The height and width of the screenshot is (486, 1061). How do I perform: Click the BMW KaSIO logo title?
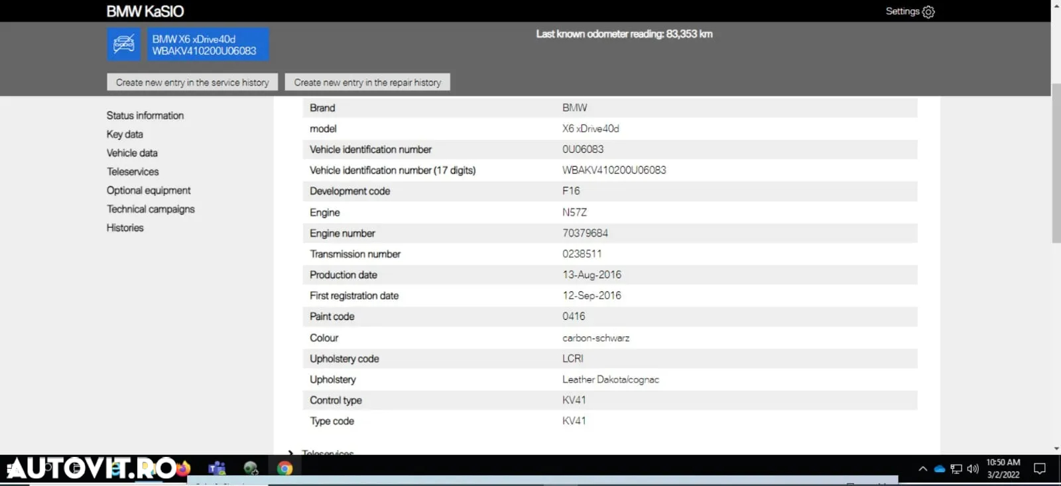[145, 11]
